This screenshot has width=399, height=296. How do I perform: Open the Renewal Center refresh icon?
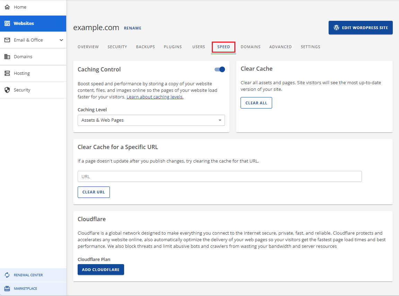coord(7,275)
